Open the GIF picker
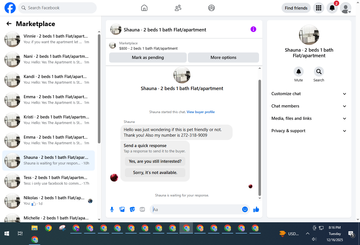This screenshot has height=245, width=360. [142, 209]
